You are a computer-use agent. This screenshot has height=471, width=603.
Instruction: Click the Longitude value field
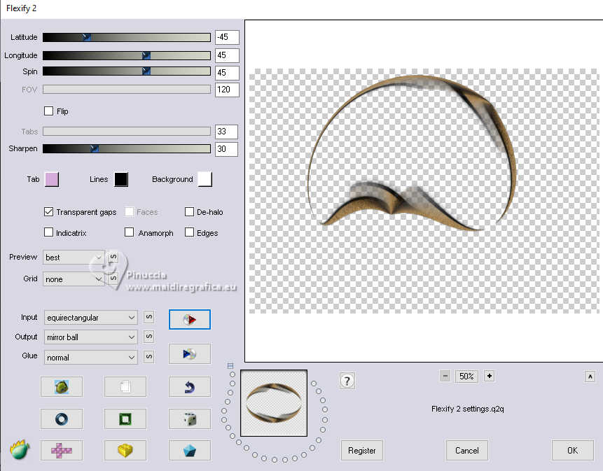click(x=227, y=55)
